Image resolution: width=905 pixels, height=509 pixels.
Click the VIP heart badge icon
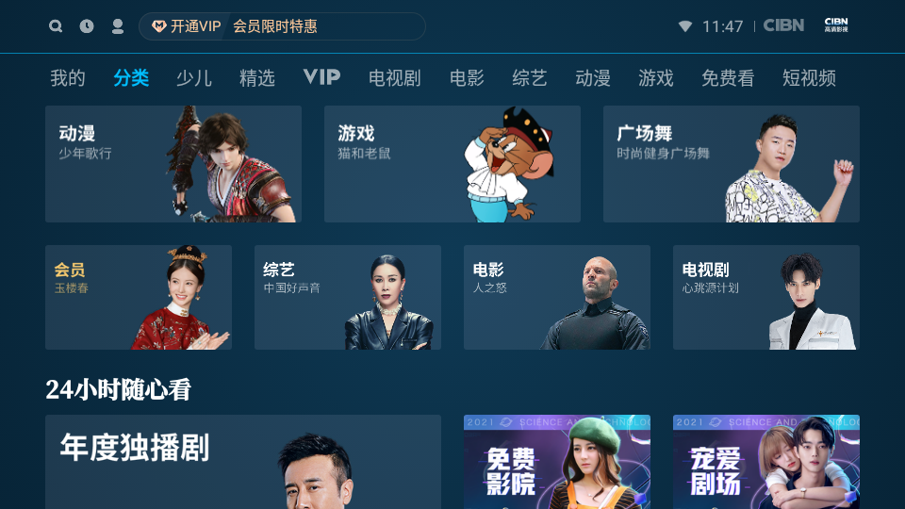(158, 26)
